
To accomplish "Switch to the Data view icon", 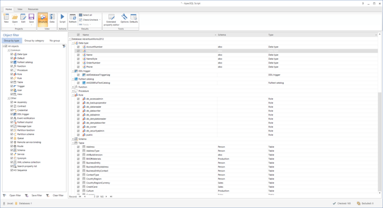I will (x=52, y=19).
